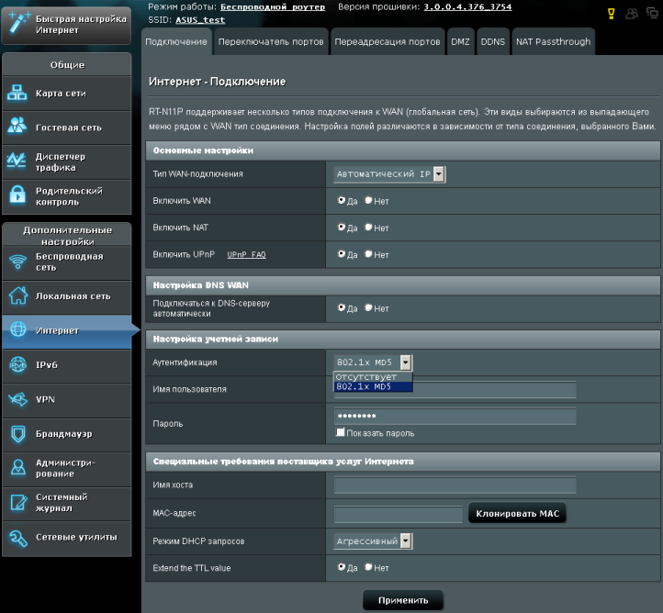The height and width of the screenshot is (613, 663).
Task: Click the users icon in header
Action: 631,14
